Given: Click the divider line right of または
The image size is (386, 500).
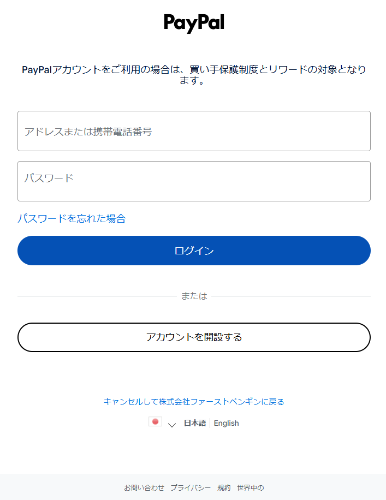Looking at the screenshot, I should coord(291,296).
